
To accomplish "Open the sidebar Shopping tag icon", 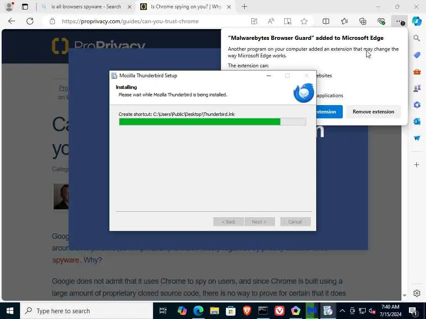I will click(417, 55).
